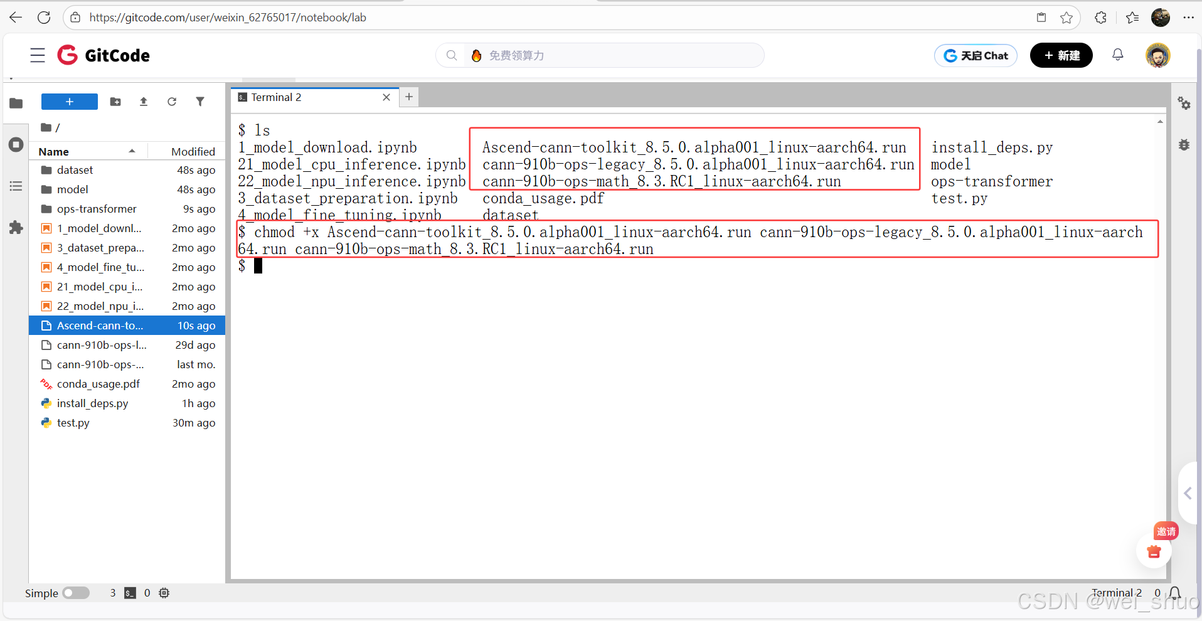Focus the 免费领算力 search field

click(x=600, y=55)
